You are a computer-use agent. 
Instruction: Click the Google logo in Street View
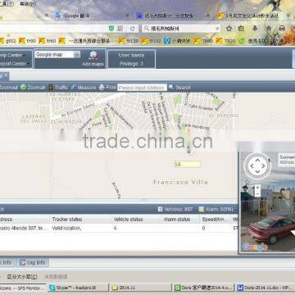coord(255,247)
